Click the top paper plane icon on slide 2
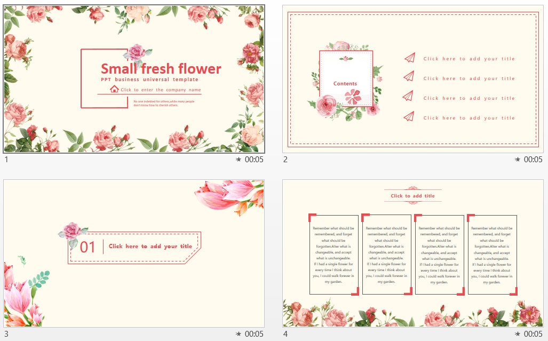The height and width of the screenshot is (341, 548). [409, 58]
